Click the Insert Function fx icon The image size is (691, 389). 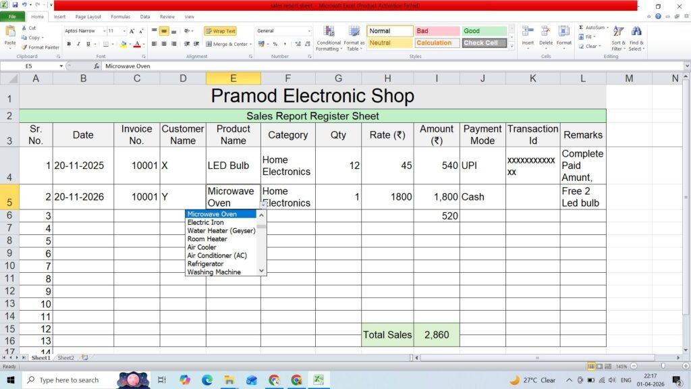click(96, 66)
